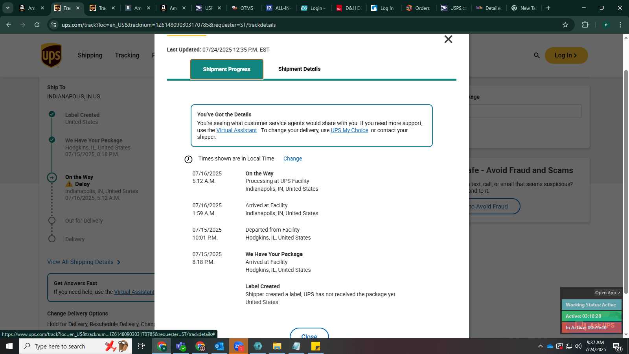Click the Out for Delivery step circle

[52, 220]
